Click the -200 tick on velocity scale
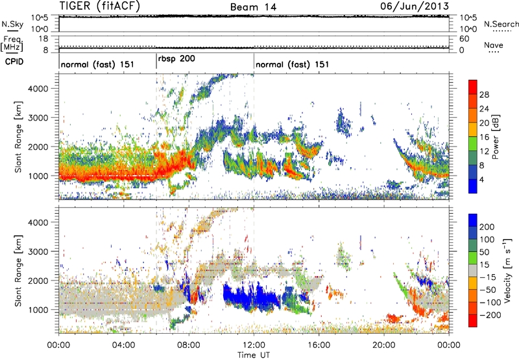 coord(490,315)
